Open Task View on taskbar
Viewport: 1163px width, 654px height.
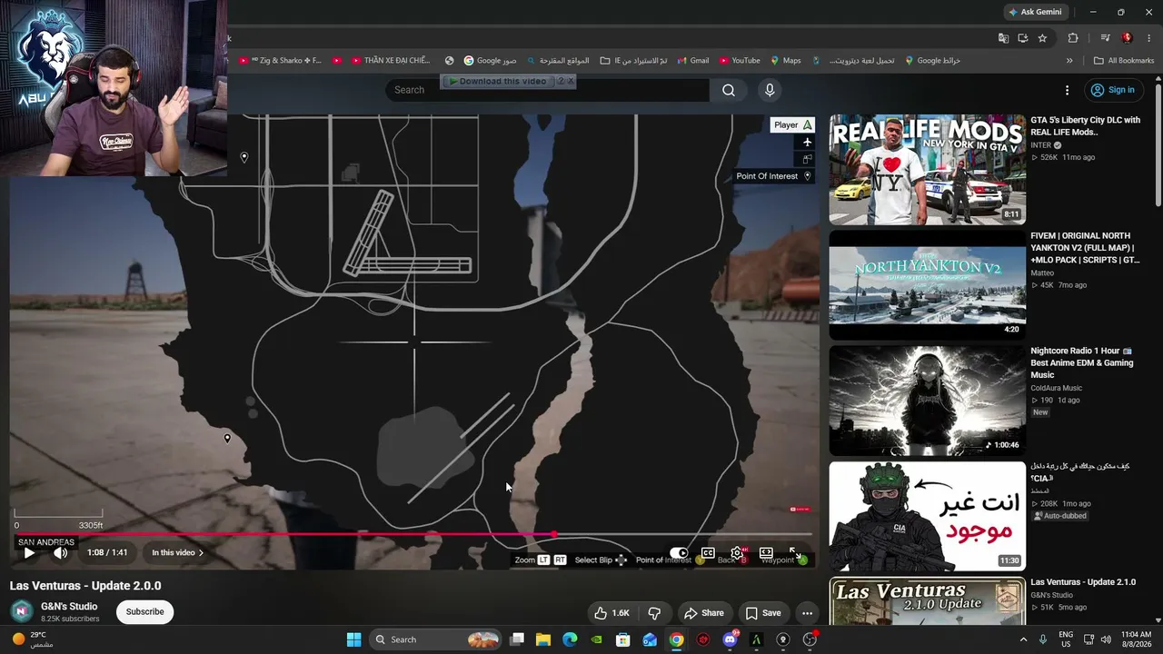coord(517,639)
